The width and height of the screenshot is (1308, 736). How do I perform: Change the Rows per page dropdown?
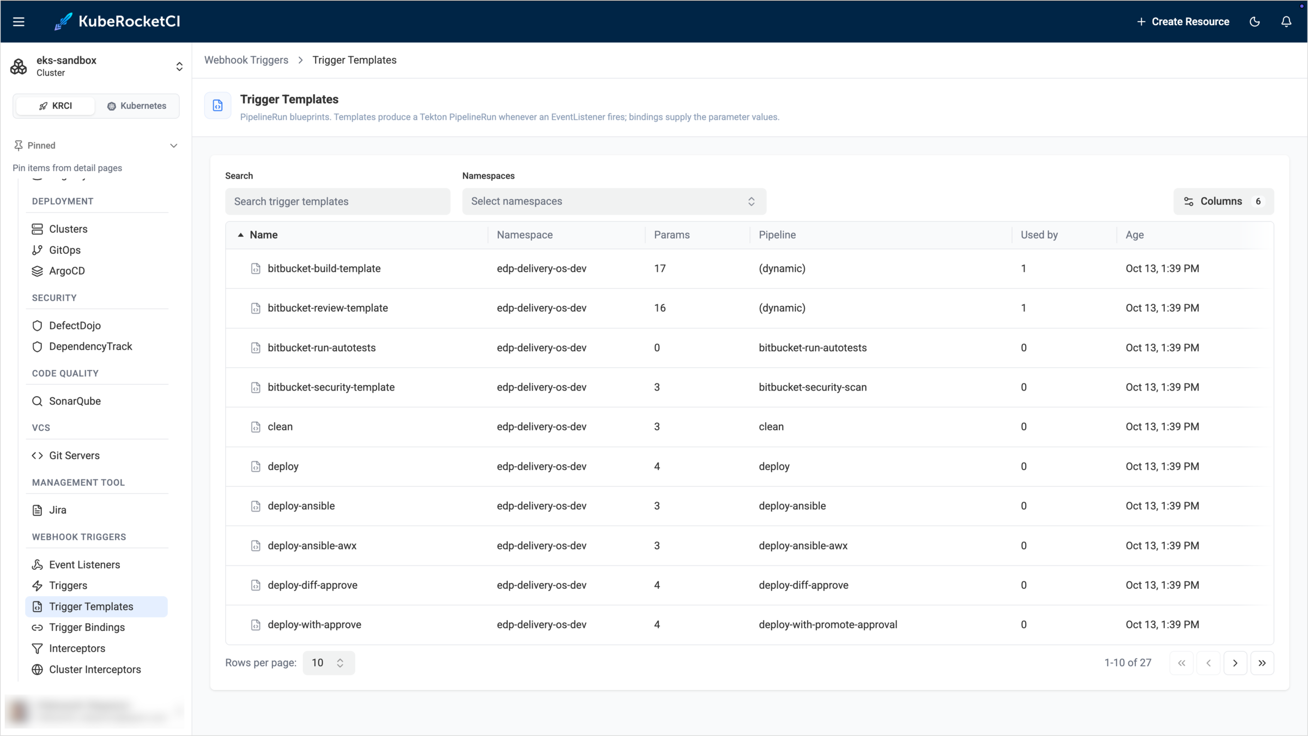click(x=329, y=663)
